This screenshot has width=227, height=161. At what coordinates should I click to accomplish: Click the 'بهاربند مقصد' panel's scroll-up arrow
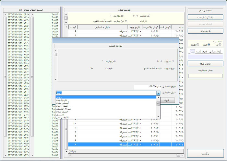pos(55,51)
